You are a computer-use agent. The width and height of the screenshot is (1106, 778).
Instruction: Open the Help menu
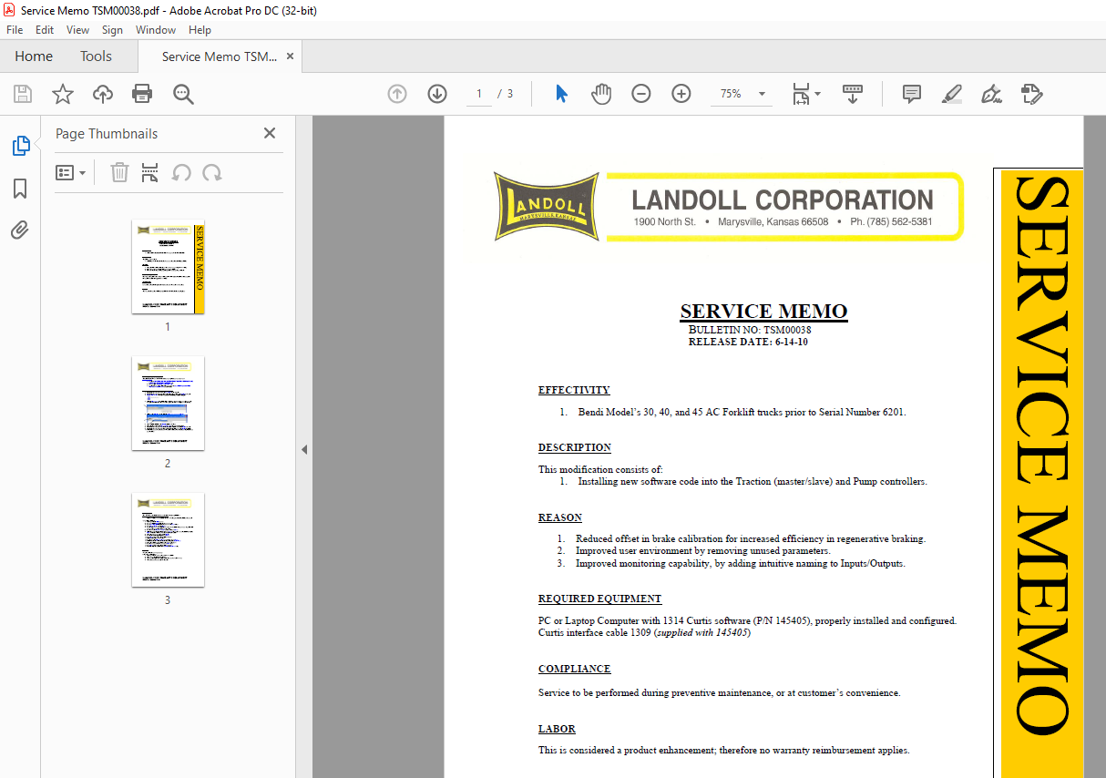[x=200, y=30]
